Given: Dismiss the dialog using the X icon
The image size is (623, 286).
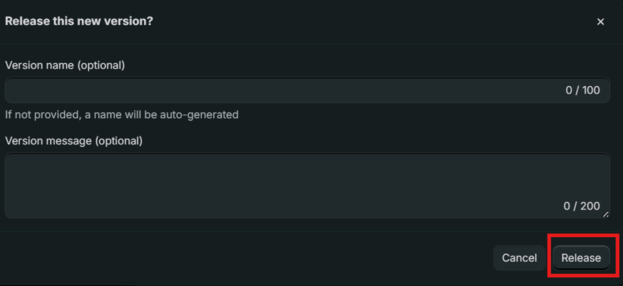Looking at the screenshot, I should 600,22.
